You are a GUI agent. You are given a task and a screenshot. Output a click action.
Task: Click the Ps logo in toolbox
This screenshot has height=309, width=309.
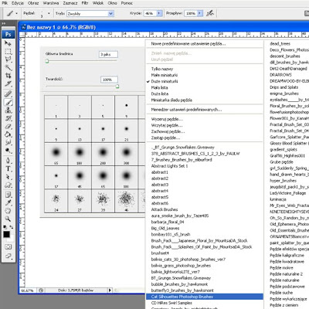[8, 34]
